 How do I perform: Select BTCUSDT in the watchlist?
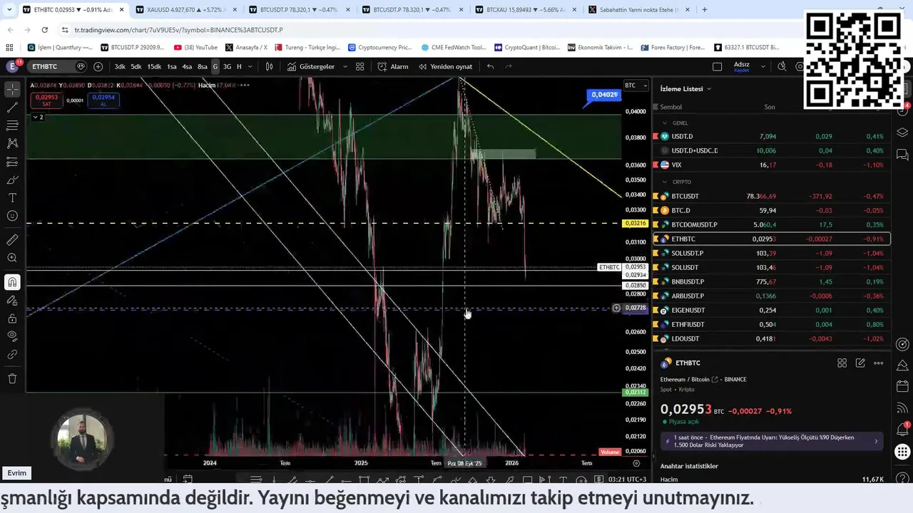[x=772, y=196]
